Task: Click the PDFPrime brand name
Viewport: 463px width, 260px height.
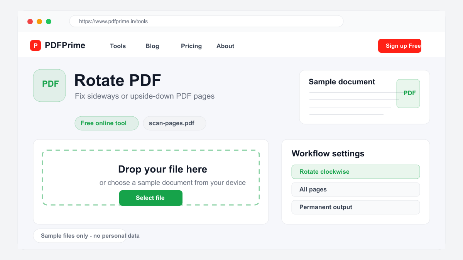Action: pos(65,45)
